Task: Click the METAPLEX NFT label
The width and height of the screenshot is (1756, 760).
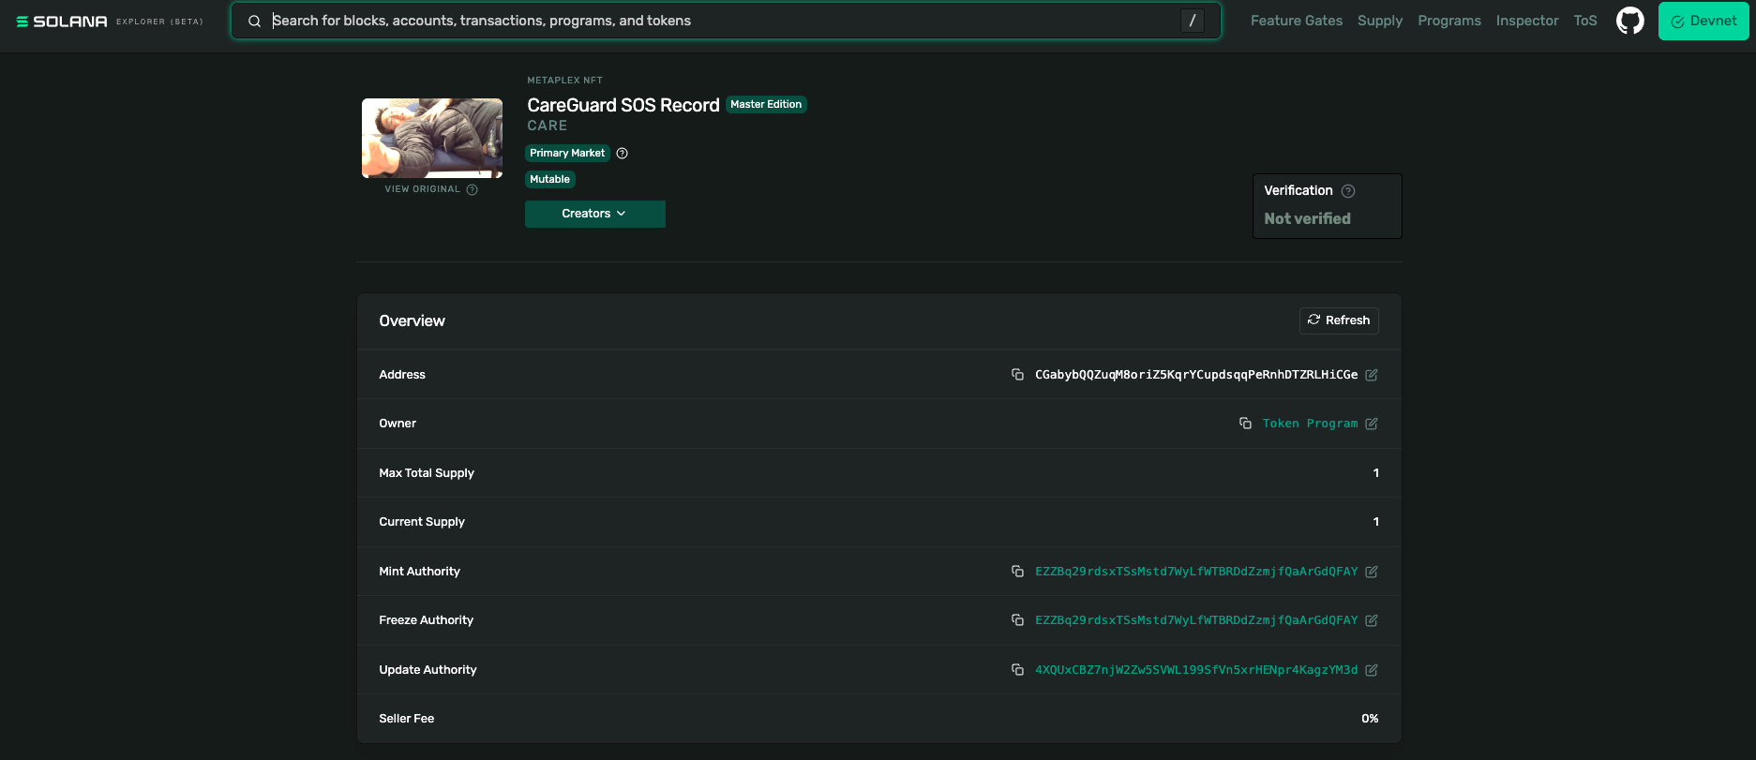Action: tap(564, 81)
